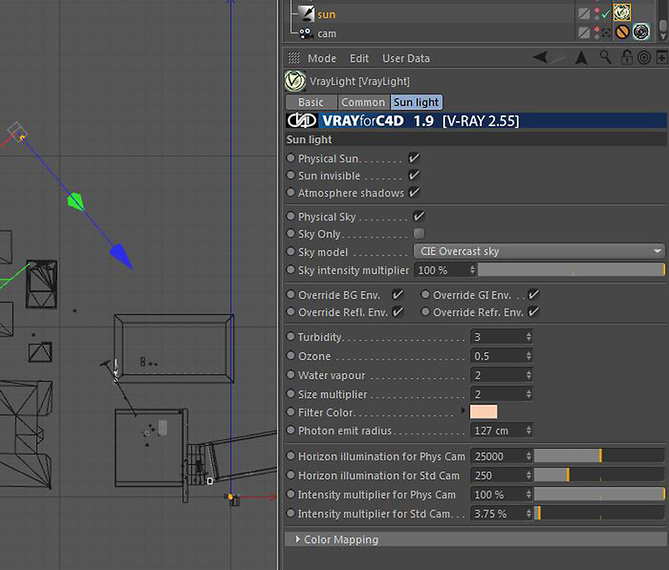Toggle the Override Refr. Env. checkbox
Viewport: 669px width, 570px height.
534,312
